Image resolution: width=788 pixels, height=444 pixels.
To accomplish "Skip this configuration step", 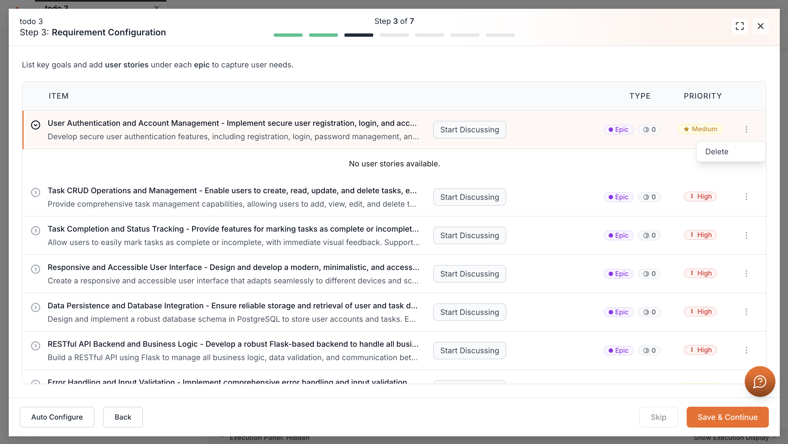I will [x=658, y=417].
